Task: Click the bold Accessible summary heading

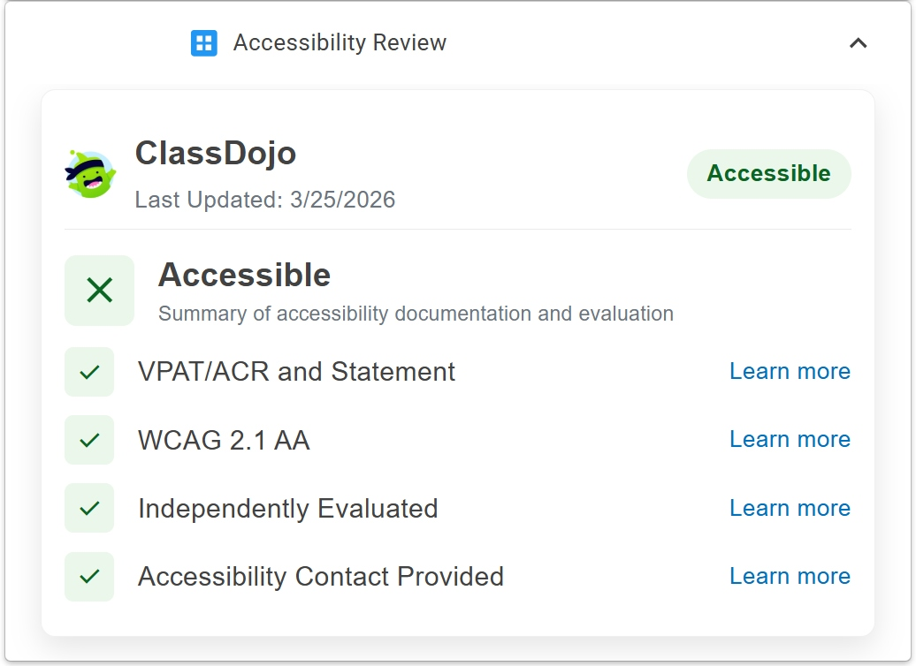Action: click(244, 276)
